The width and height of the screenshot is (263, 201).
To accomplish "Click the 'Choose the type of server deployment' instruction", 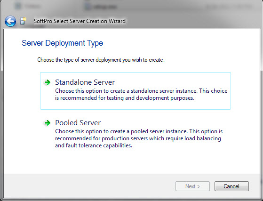I will [x=101, y=60].
